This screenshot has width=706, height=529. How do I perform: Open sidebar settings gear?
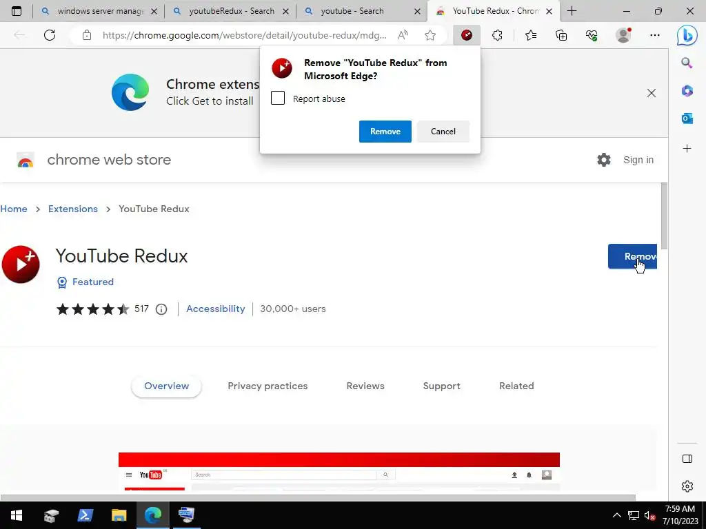[x=687, y=486]
